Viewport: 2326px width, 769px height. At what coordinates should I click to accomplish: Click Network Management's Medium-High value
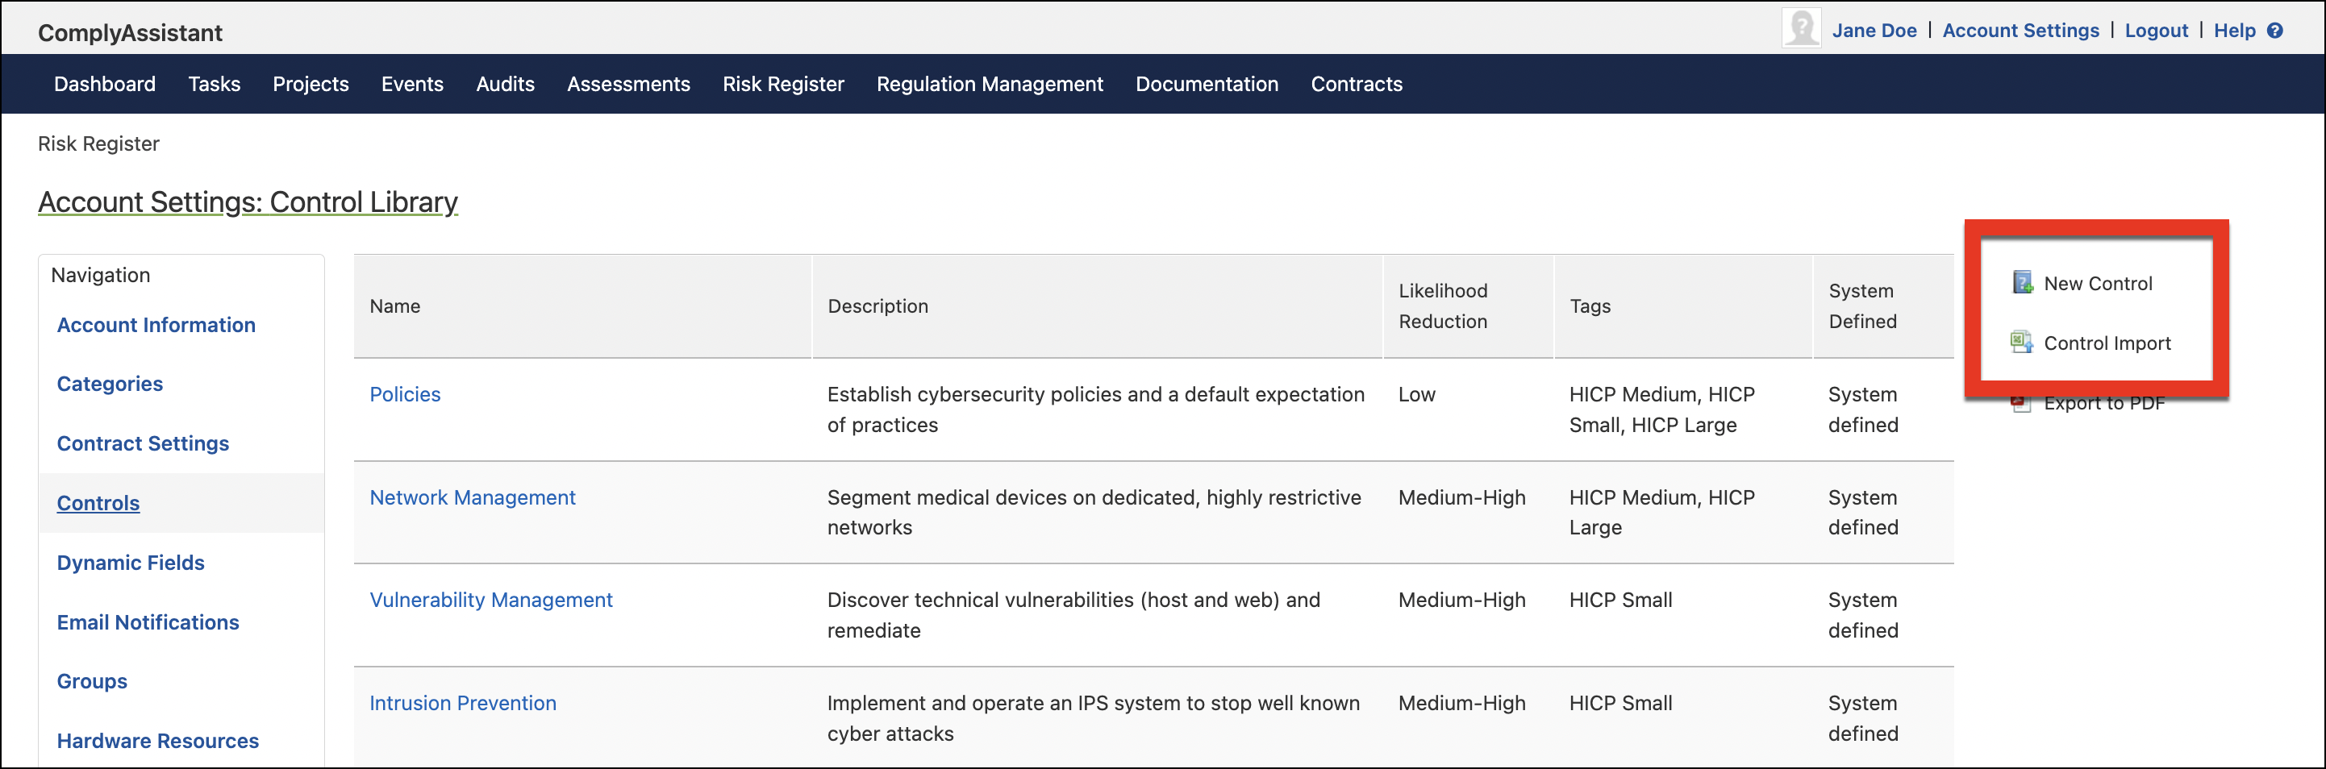click(x=1462, y=497)
